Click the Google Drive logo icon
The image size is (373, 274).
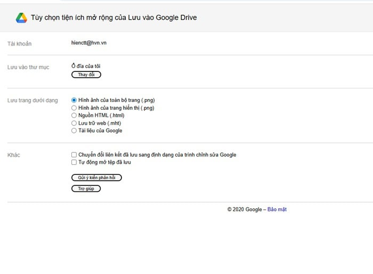21,18
